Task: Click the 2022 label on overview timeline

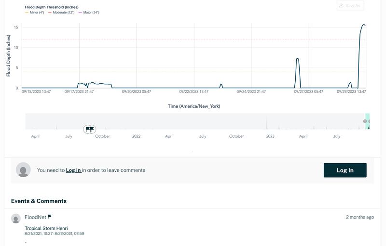Action: pyautogui.click(x=136, y=136)
